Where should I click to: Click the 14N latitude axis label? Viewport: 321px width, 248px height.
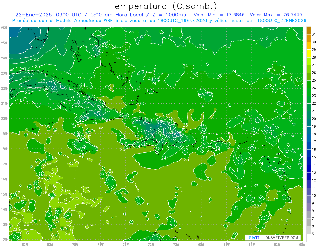4,209
